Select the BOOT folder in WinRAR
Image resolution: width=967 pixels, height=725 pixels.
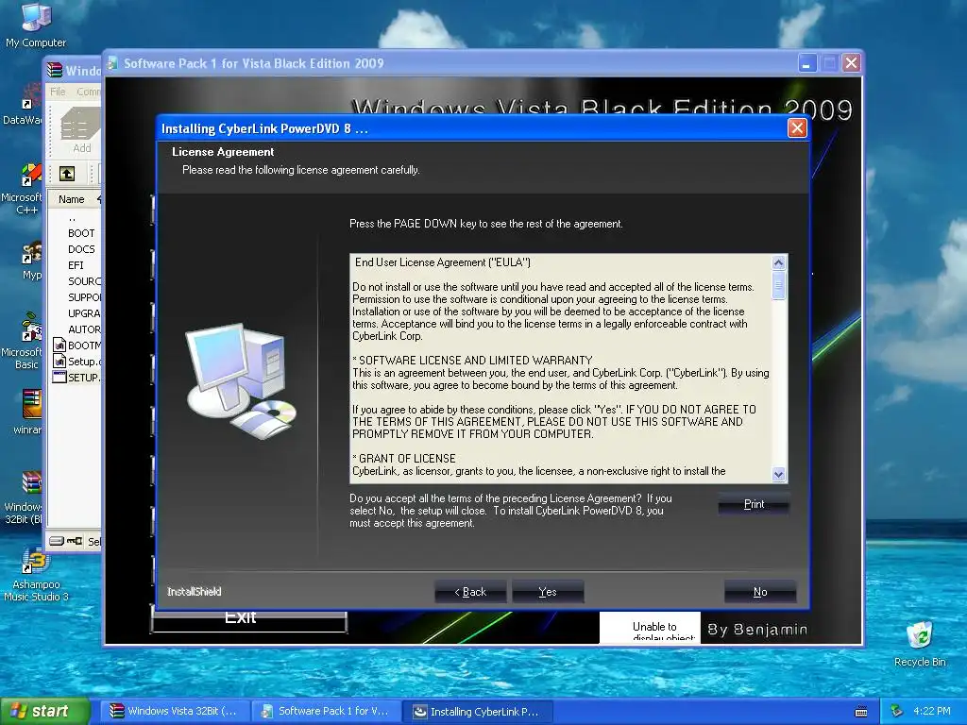tap(81, 233)
